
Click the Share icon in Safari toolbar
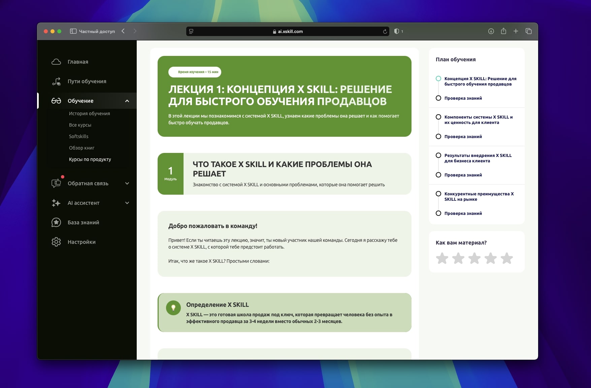pyautogui.click(x=503, y=31)
